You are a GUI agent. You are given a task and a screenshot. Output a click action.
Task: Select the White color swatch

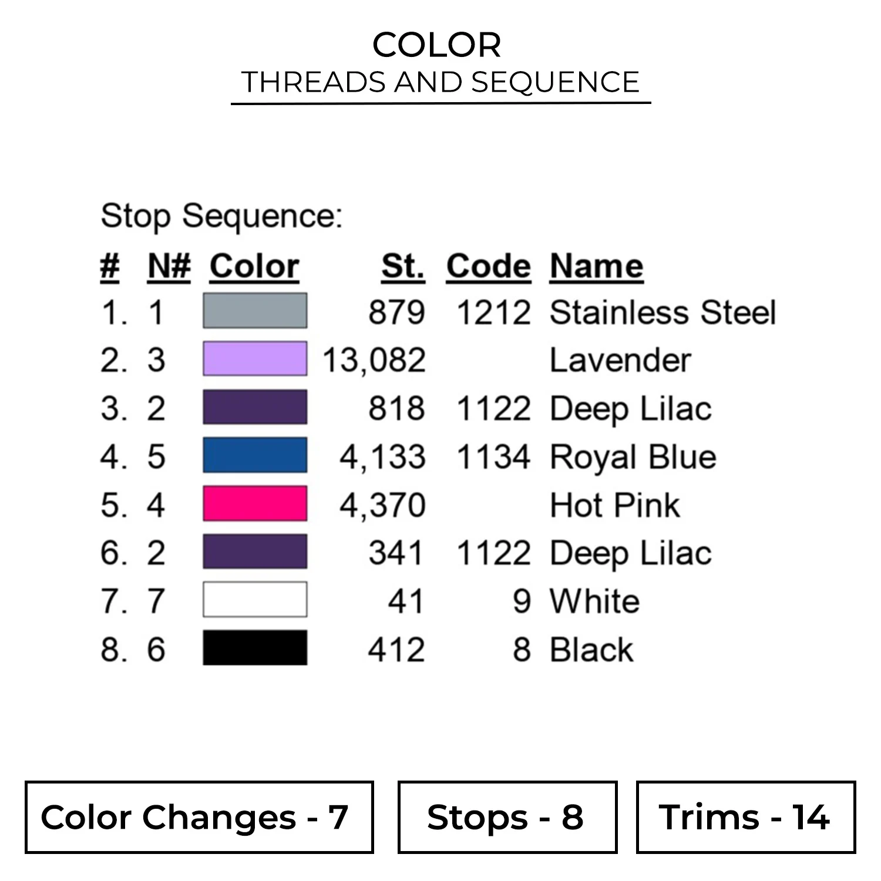[255, 600]
